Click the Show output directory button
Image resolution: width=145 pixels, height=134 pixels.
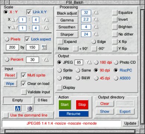coord(105,111)
